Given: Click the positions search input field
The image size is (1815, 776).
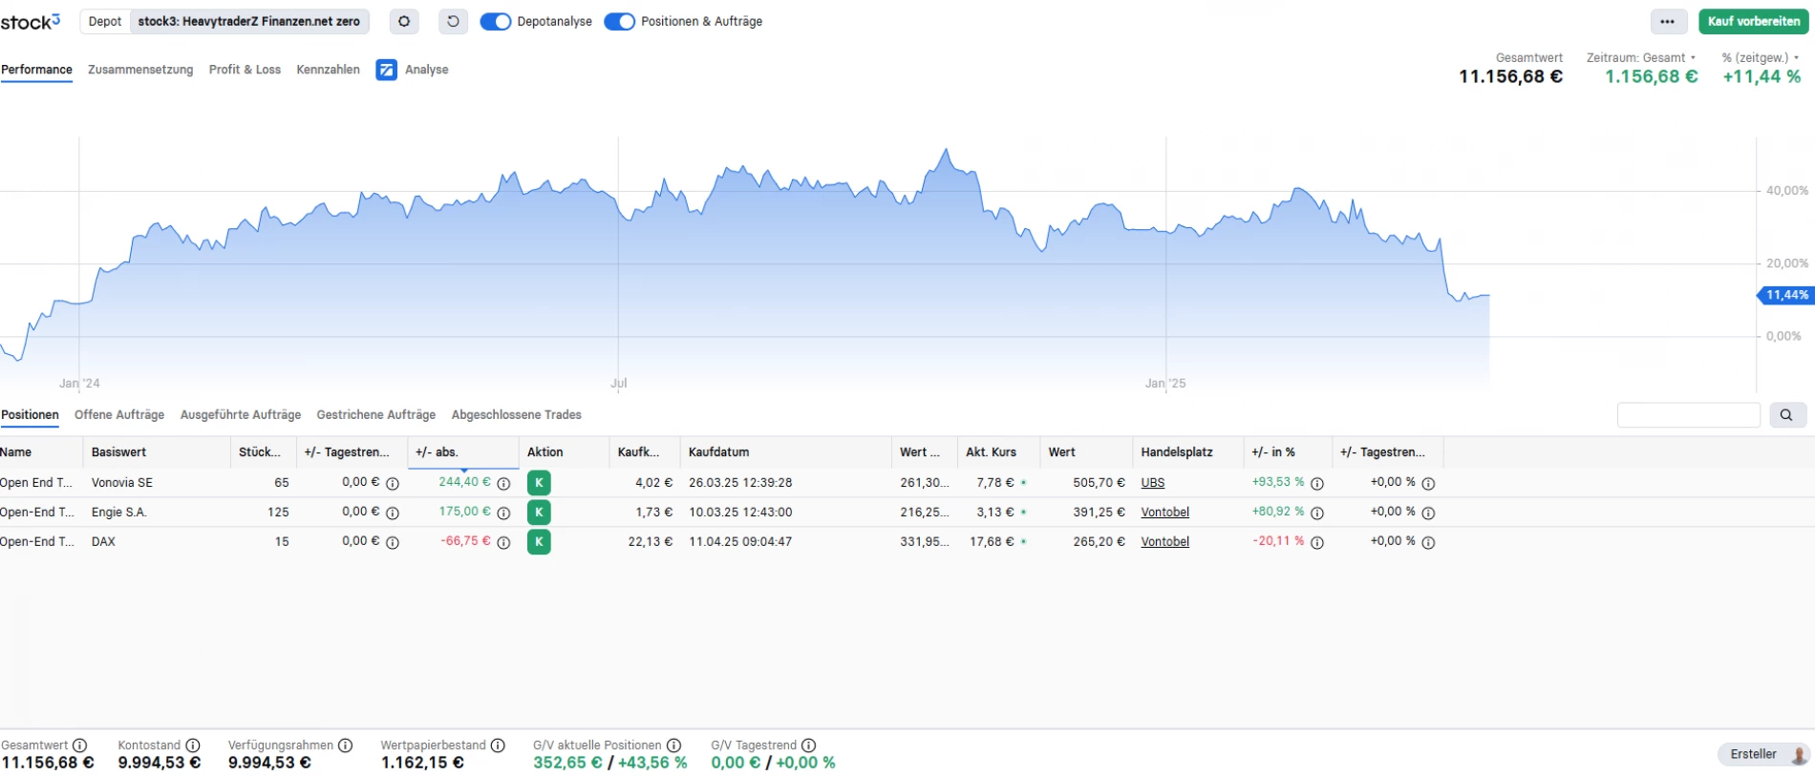Looking at the screenshot, I should [x=1688, y=415].
